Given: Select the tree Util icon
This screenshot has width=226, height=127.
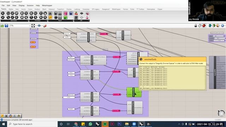Looking at the screenshot, I should tap(76, 17).
